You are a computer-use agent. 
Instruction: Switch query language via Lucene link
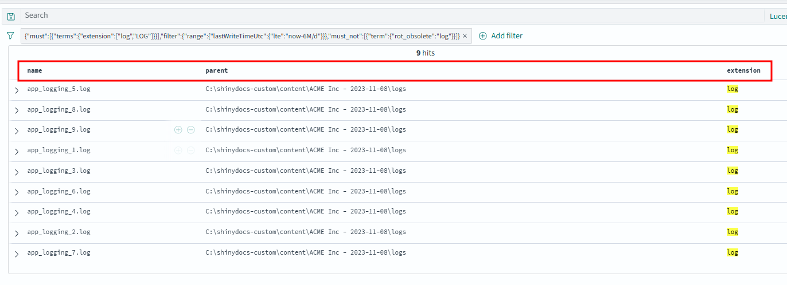[778, 17]
